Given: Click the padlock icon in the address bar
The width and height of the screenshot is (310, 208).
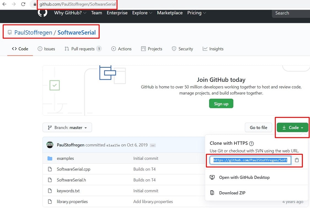Looking at the screenshot, I should click(35, 4).
